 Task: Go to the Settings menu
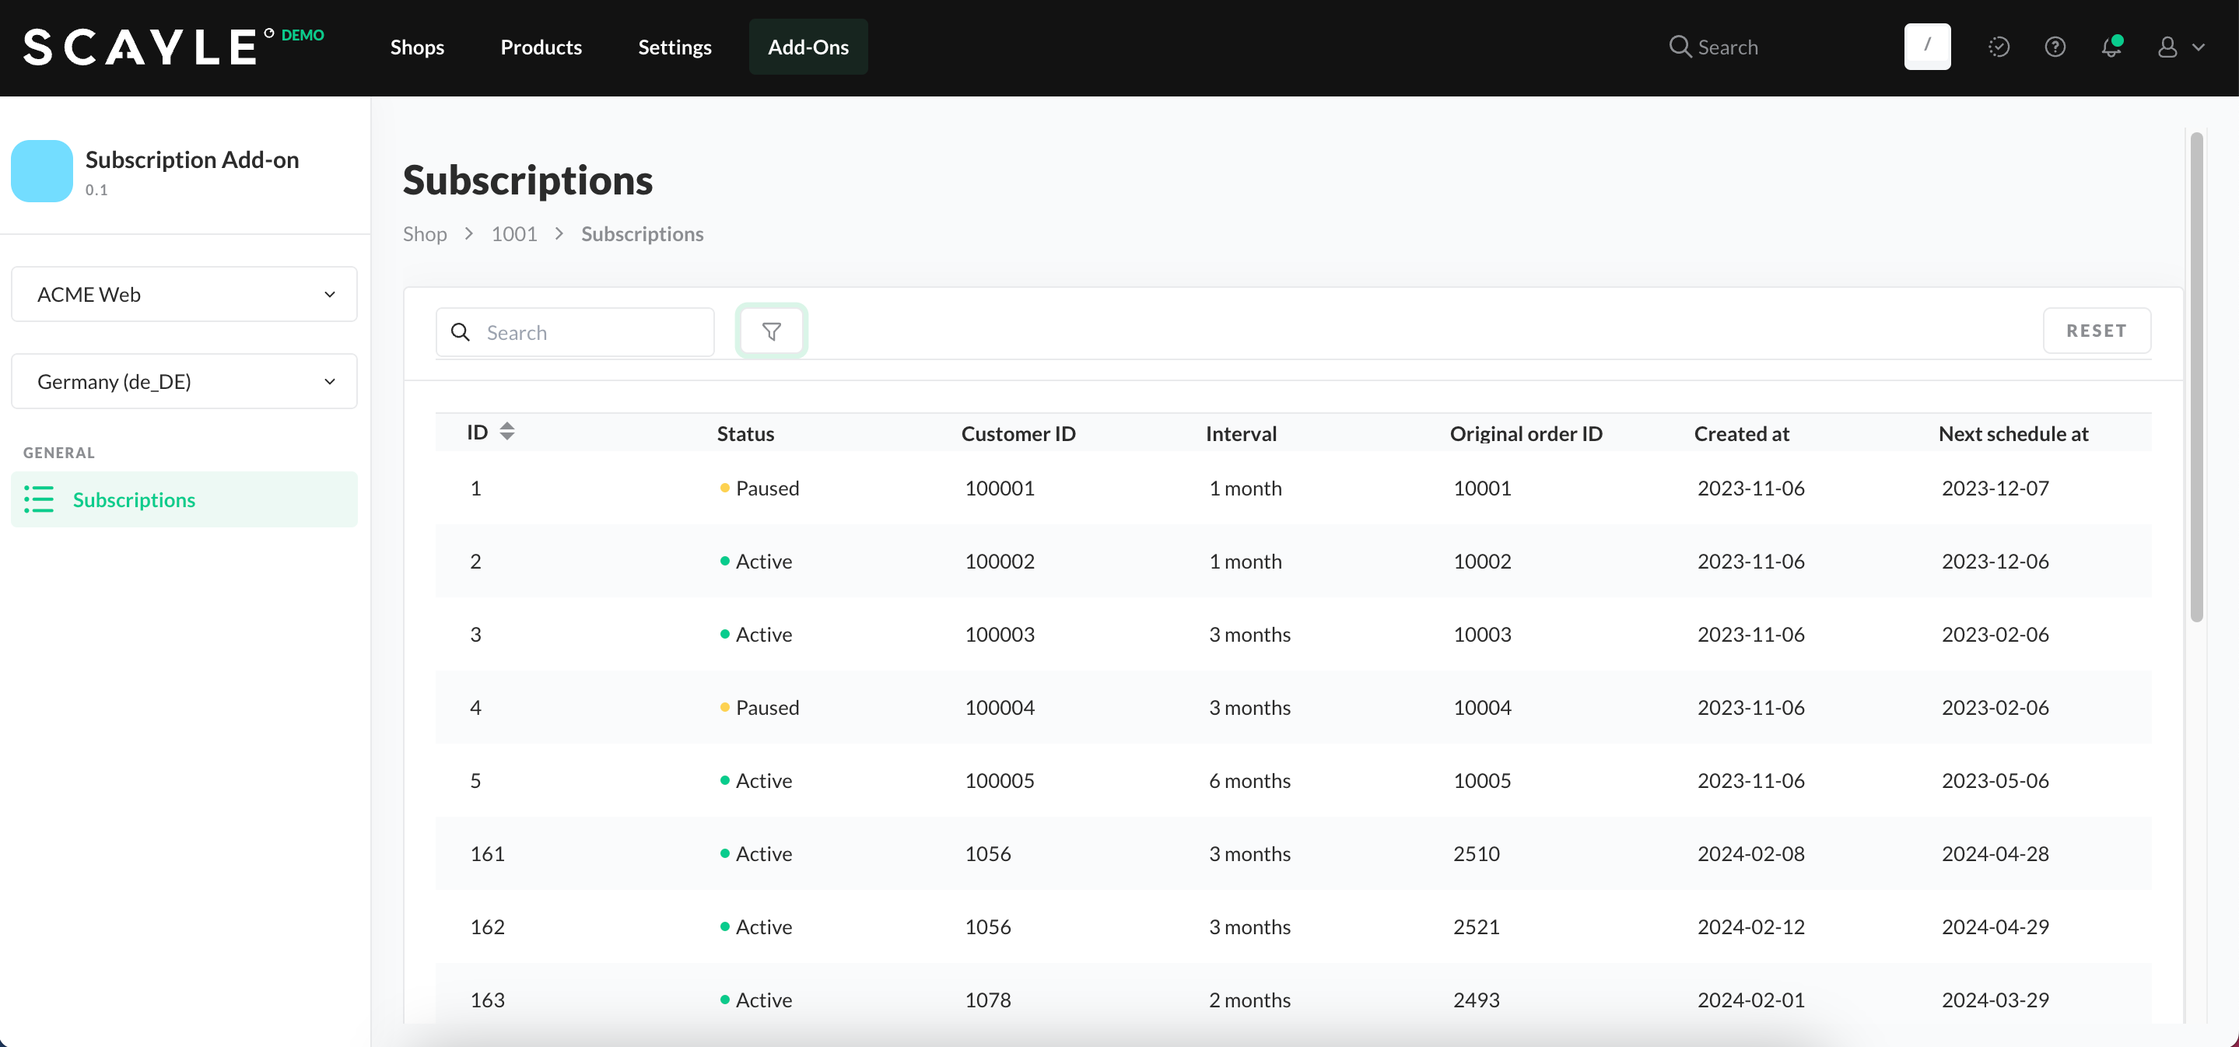point(675,47)
